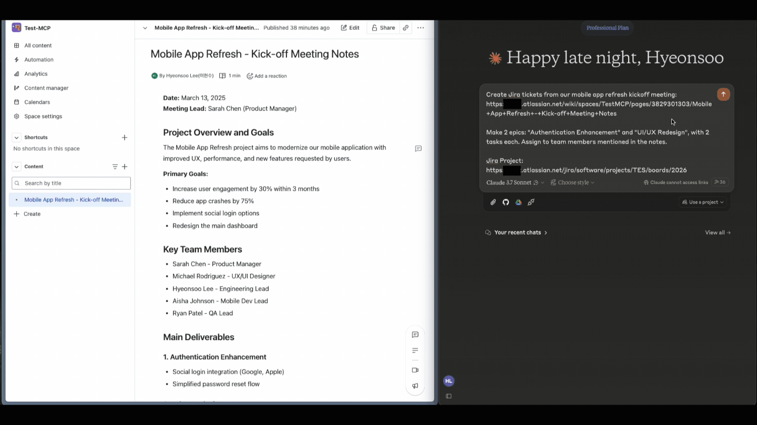Open the more actions ellipsis menu
The width and height of the screenshot is (757, 425).
pos(421,28)
